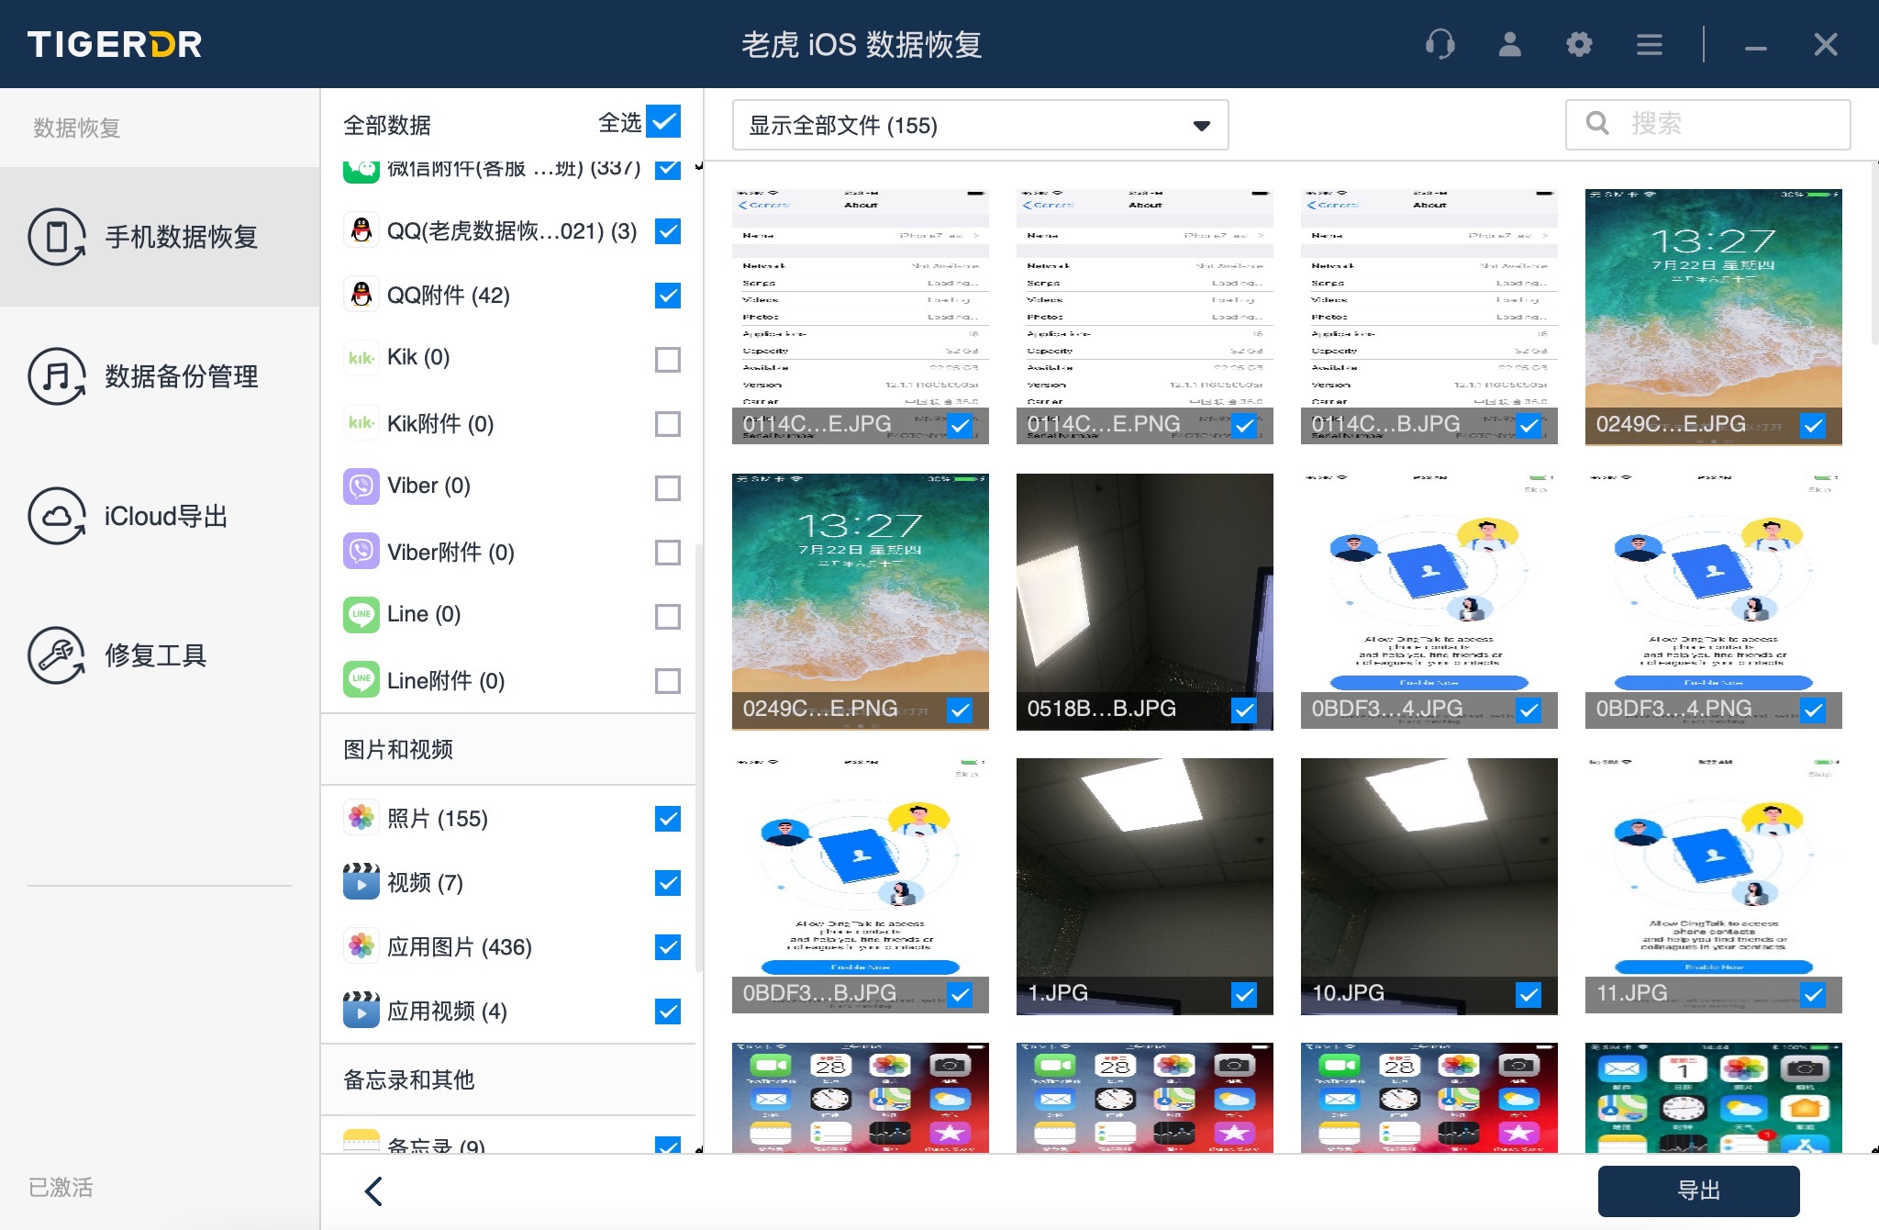Select the 照片 (155) category item
The width and height of the screenshot is (1879, 1230).
coord(438,818)
